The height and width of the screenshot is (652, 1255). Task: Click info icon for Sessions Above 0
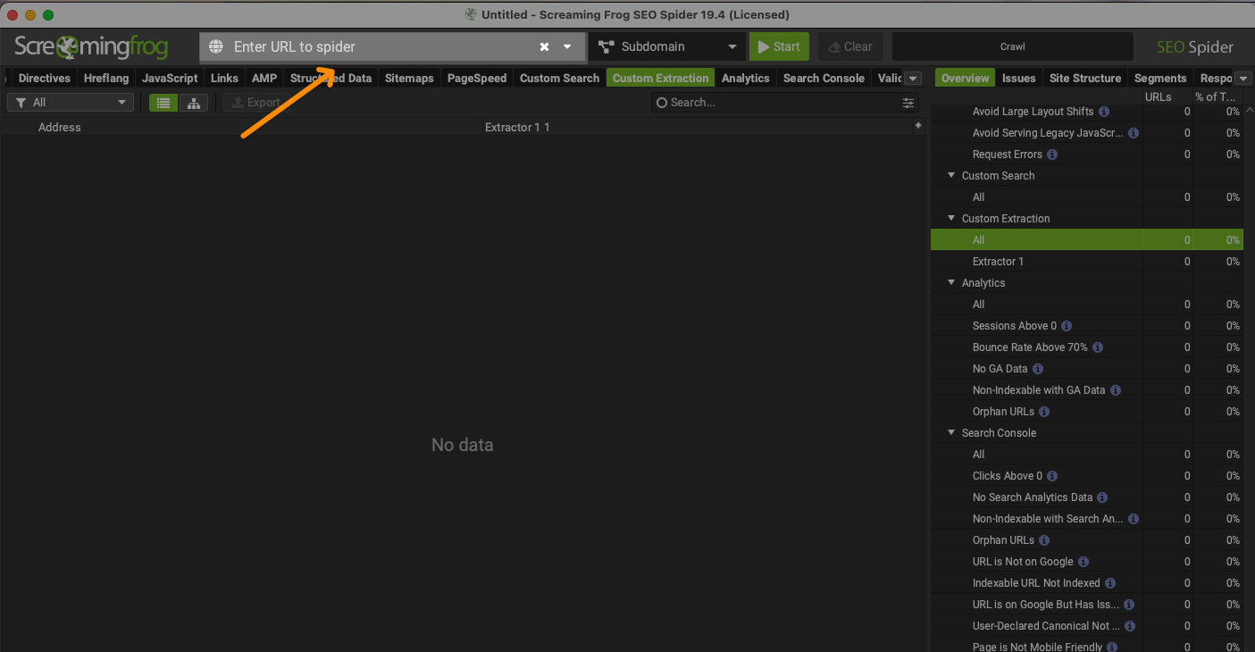(1067, 326)
